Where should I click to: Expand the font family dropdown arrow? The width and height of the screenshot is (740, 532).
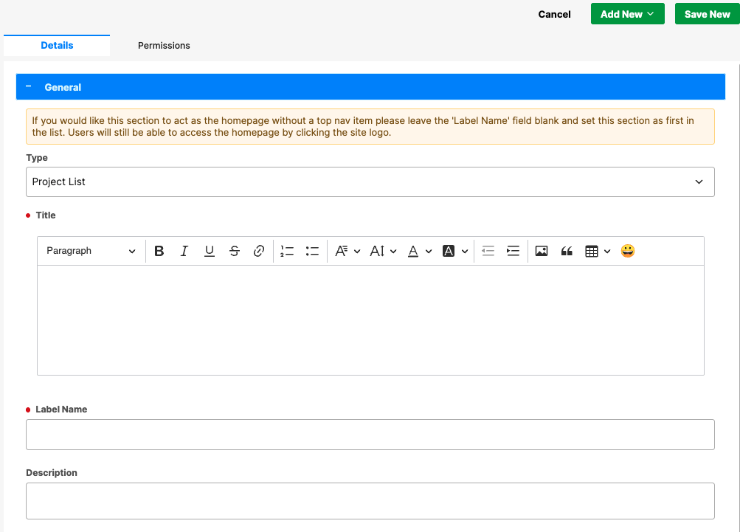pos(357,251)
